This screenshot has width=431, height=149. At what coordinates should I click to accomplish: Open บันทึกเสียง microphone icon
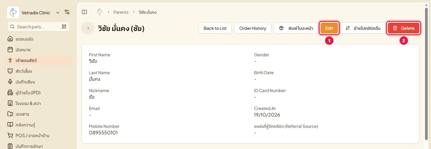10,82
